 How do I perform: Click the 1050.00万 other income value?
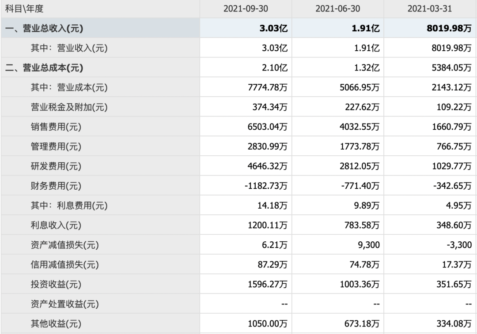[x=267, y=324]
